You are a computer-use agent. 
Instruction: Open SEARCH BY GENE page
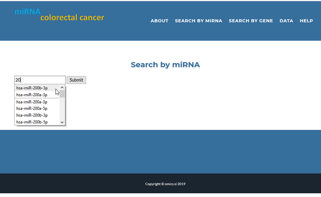click(x=250, y=21)
